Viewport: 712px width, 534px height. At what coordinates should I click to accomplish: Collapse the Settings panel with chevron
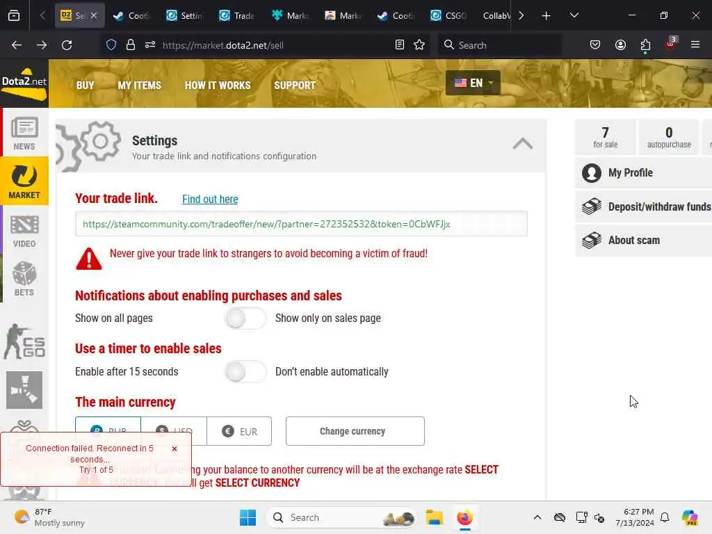point(523,144)
